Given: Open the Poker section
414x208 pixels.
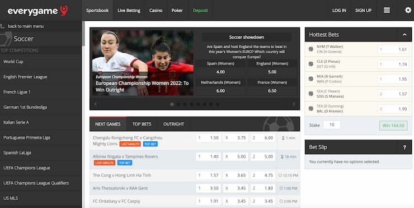Looking at the screenshot, I should coord(177,11).
